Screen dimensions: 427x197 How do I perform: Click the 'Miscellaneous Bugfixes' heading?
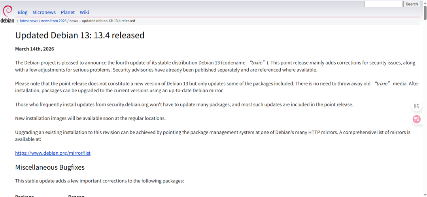tap(50, 167)
